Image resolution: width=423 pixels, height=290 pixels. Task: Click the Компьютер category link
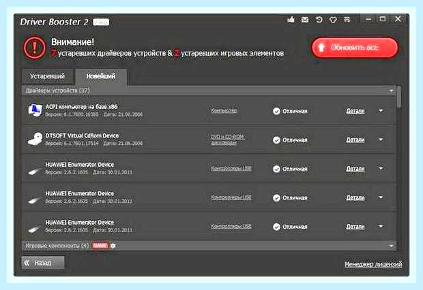(x=224, y=111)
